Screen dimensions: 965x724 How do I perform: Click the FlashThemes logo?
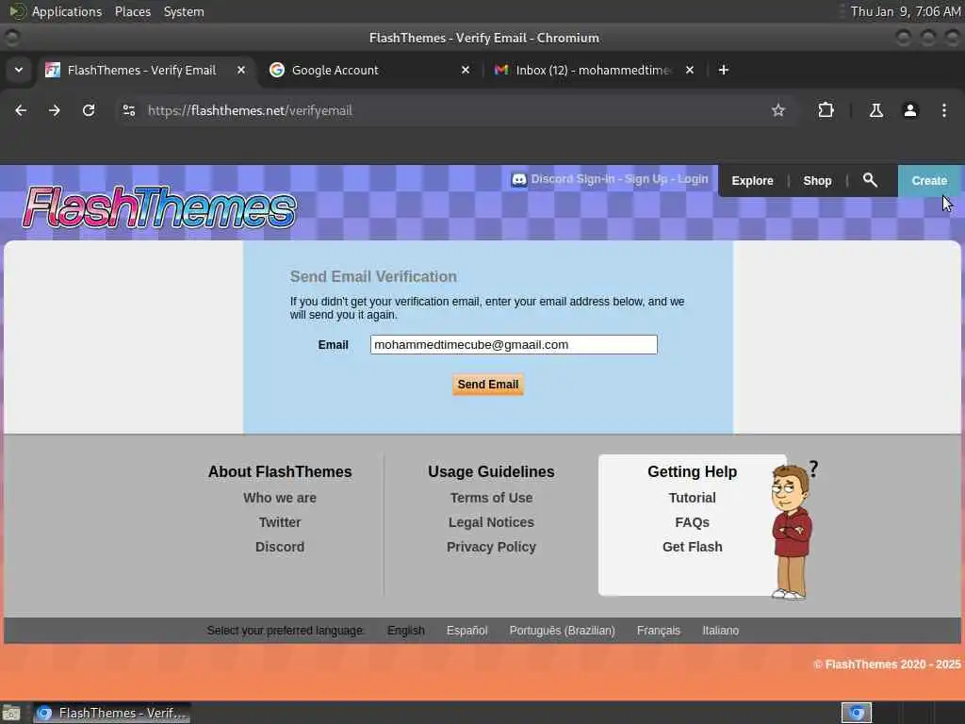click(x=158, y=207)
